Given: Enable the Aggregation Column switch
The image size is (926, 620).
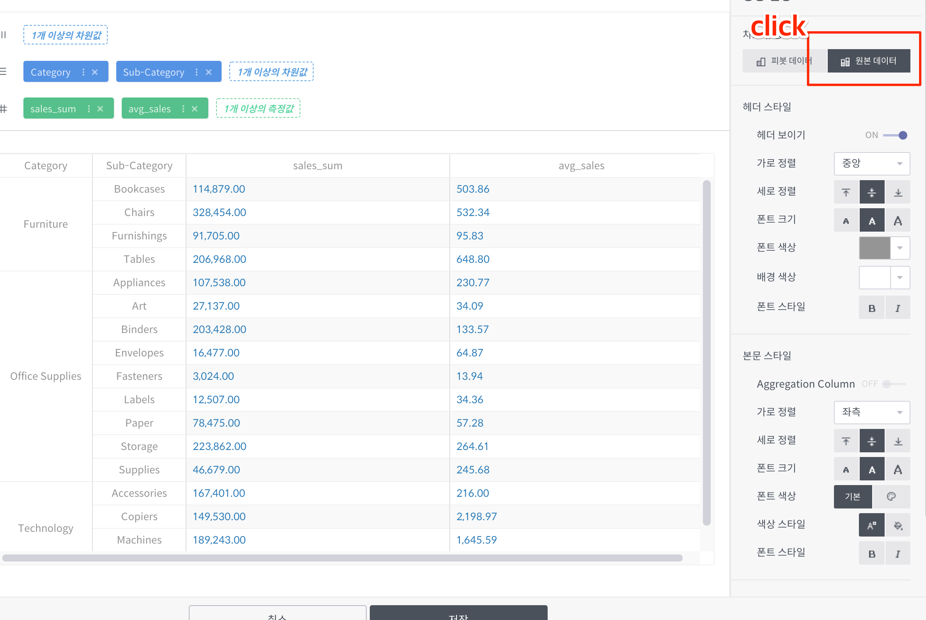Looking at the screenshot, I should pyautogui.click(x=894, y=384).
